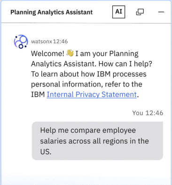
Task: Click the AI label badge in header
Action: pyautogui.click(x=118, y=12)
